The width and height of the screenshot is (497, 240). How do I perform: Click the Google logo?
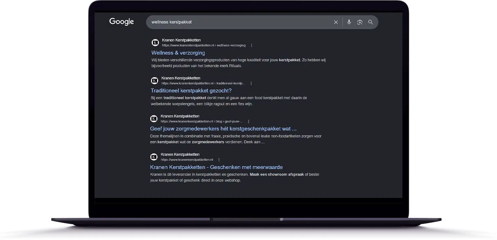121,22
